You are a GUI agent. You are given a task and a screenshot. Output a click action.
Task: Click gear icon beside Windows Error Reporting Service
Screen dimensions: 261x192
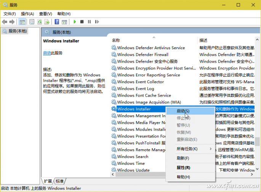114,75
